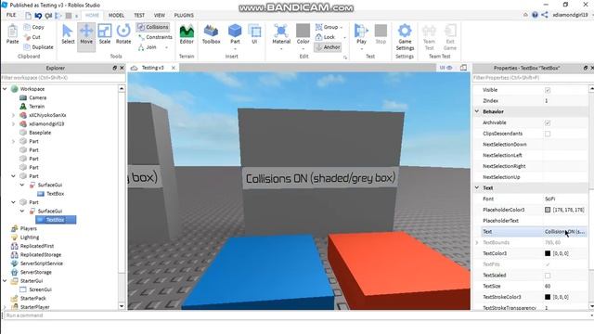Click the share icon near username
This screenshot has width=594, height=334.
tap(545, 15)
